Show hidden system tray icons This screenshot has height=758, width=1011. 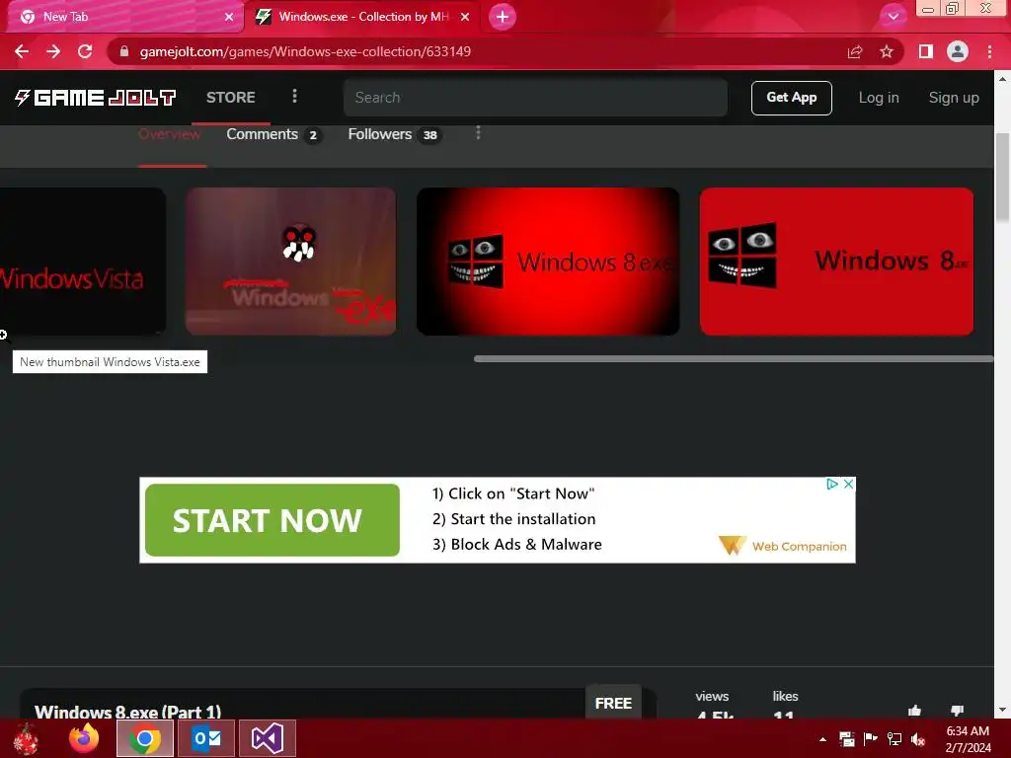point(822,739)
